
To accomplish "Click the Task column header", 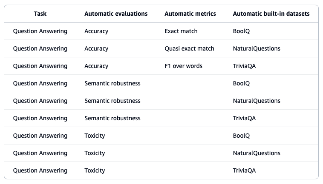I will point(40,14).
